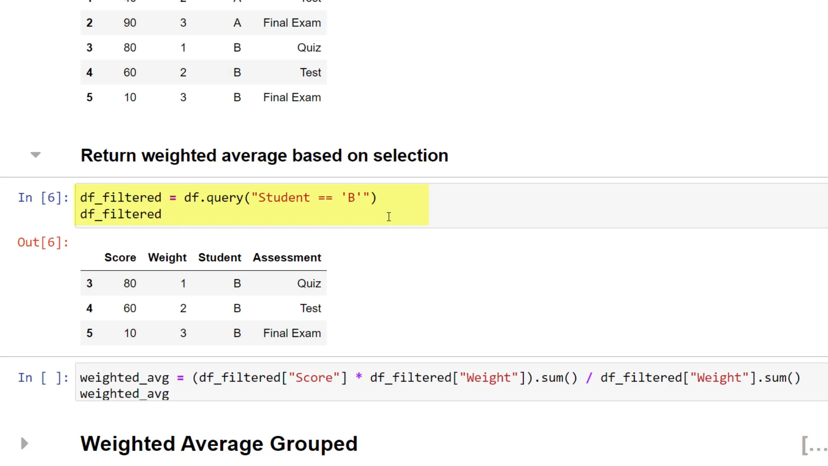Click the "Weighted Average Grouped" heading

pyautogui.click(x=219, y=444)
